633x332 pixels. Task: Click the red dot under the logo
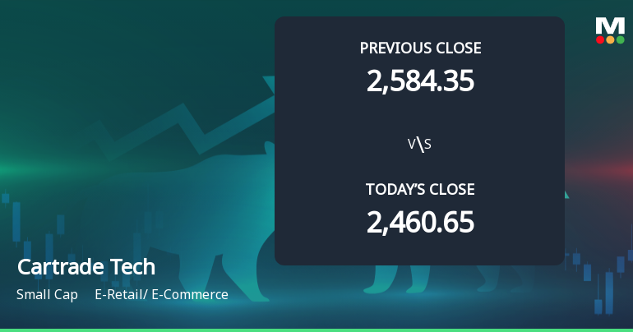click(600, 39)
